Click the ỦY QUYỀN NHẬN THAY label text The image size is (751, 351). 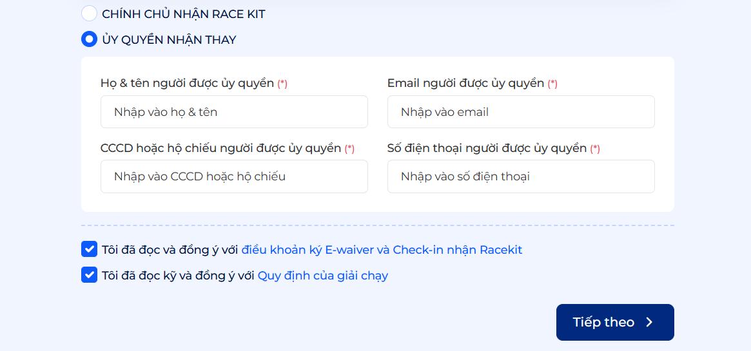coord(169,39)
